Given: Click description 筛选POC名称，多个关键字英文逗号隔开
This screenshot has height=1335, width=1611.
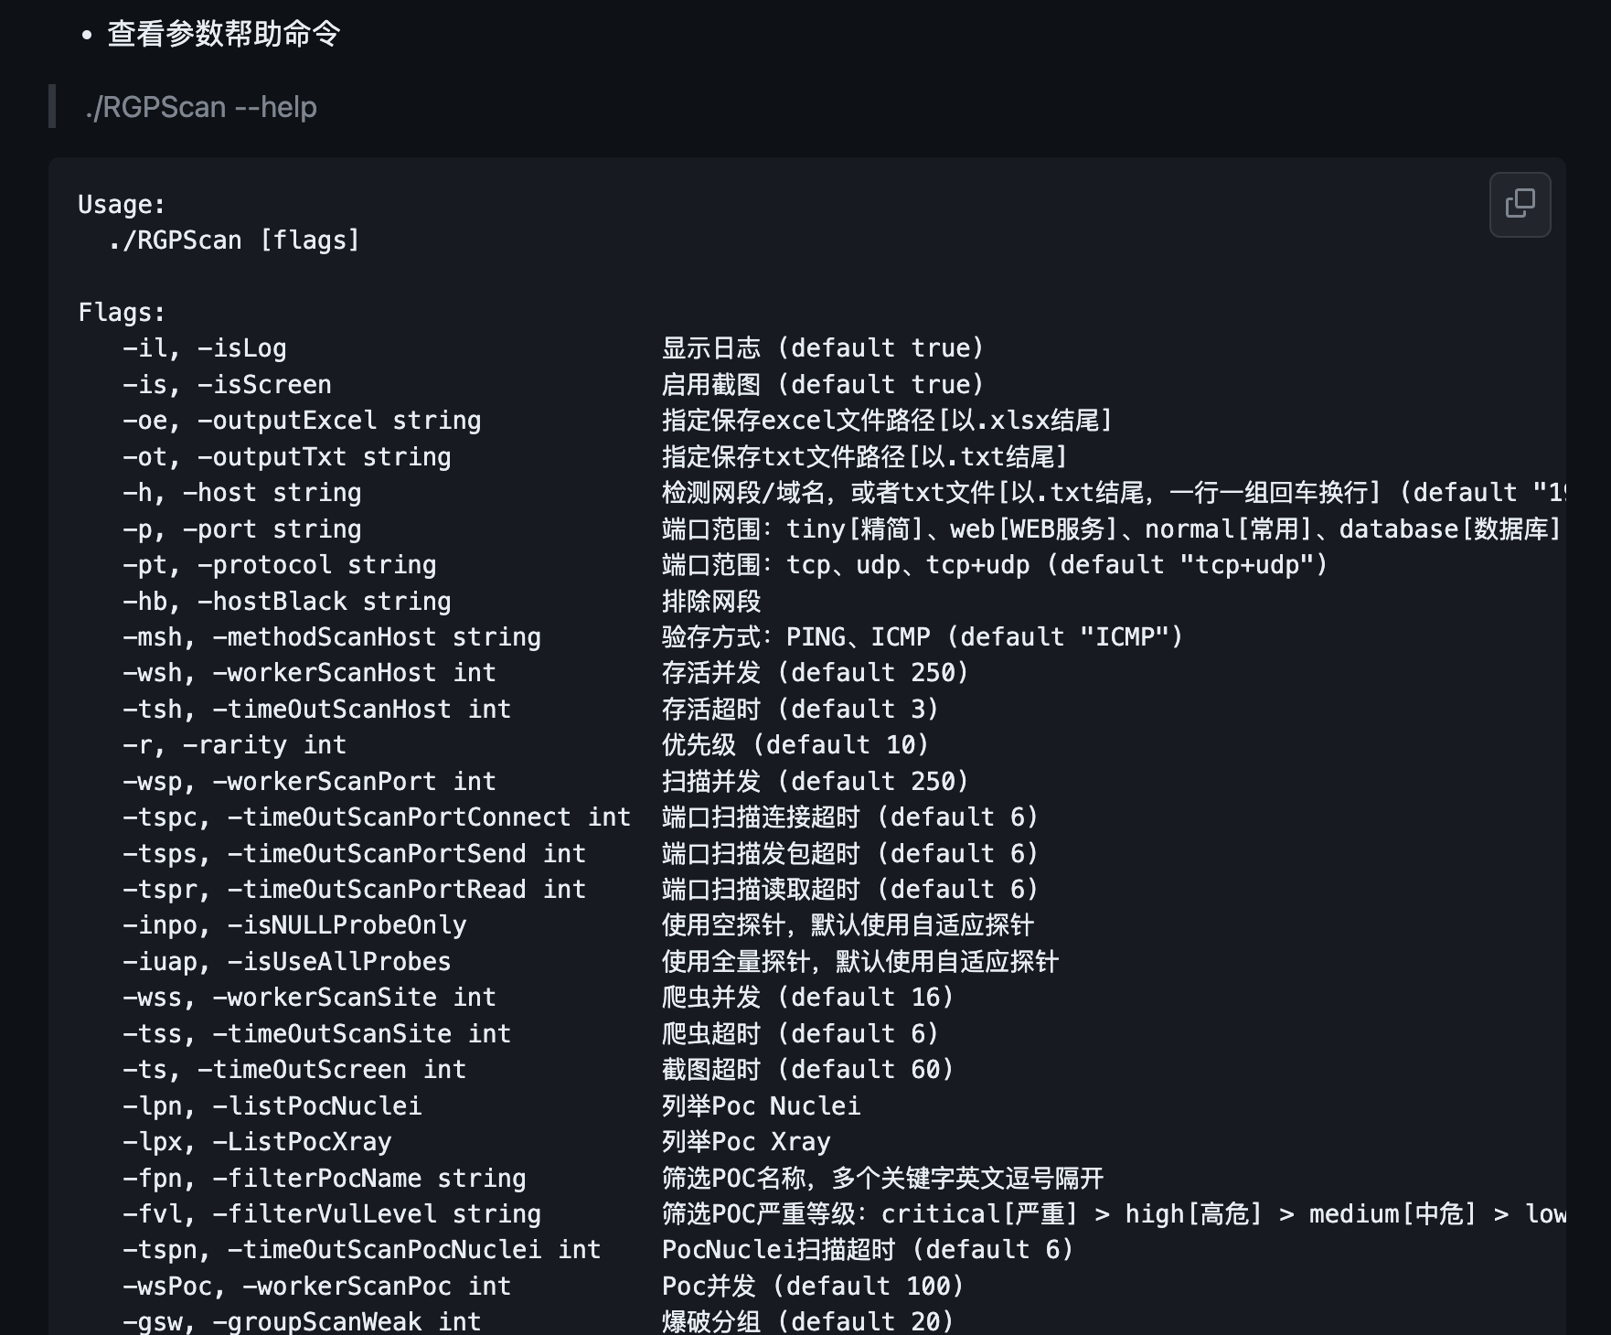Looking at the screenshot, I should (883, 1178).
